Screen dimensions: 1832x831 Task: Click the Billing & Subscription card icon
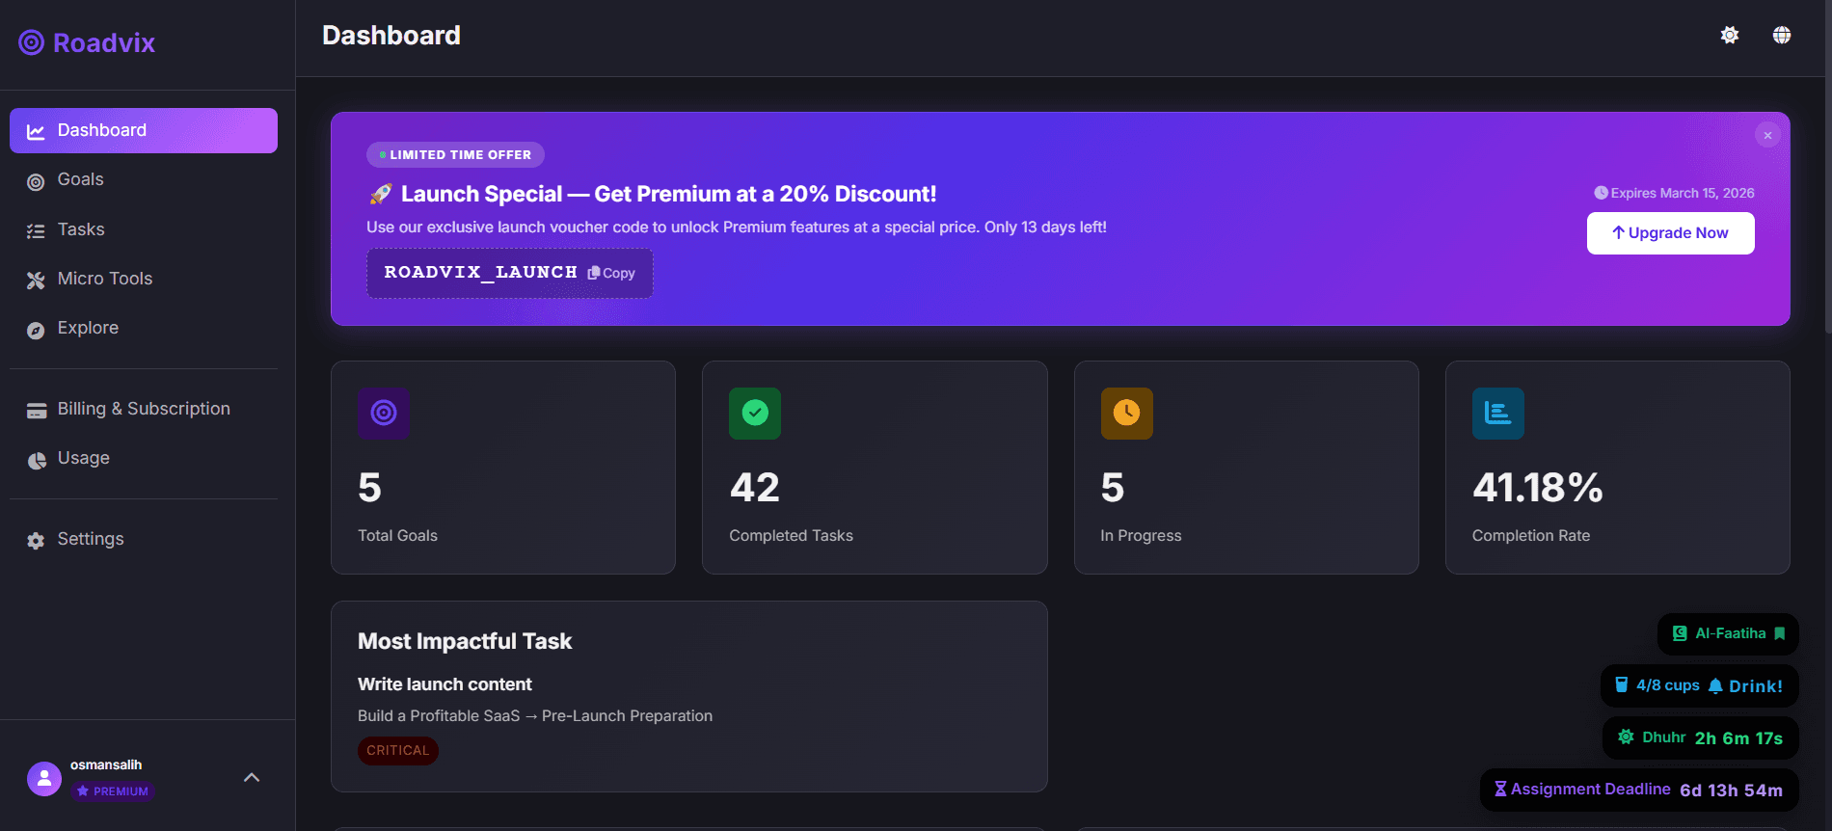tap(37, 411)
